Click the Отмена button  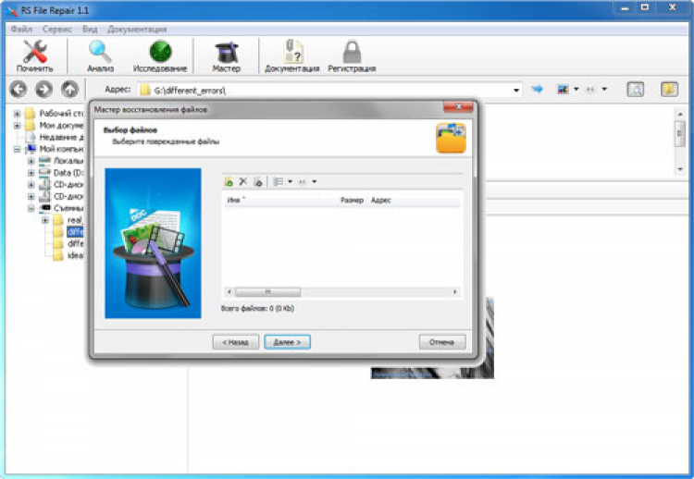click(x=442, y=342)
